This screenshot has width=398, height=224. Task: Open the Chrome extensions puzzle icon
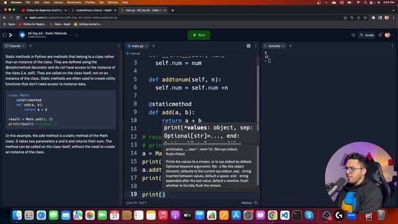point(373,17)
